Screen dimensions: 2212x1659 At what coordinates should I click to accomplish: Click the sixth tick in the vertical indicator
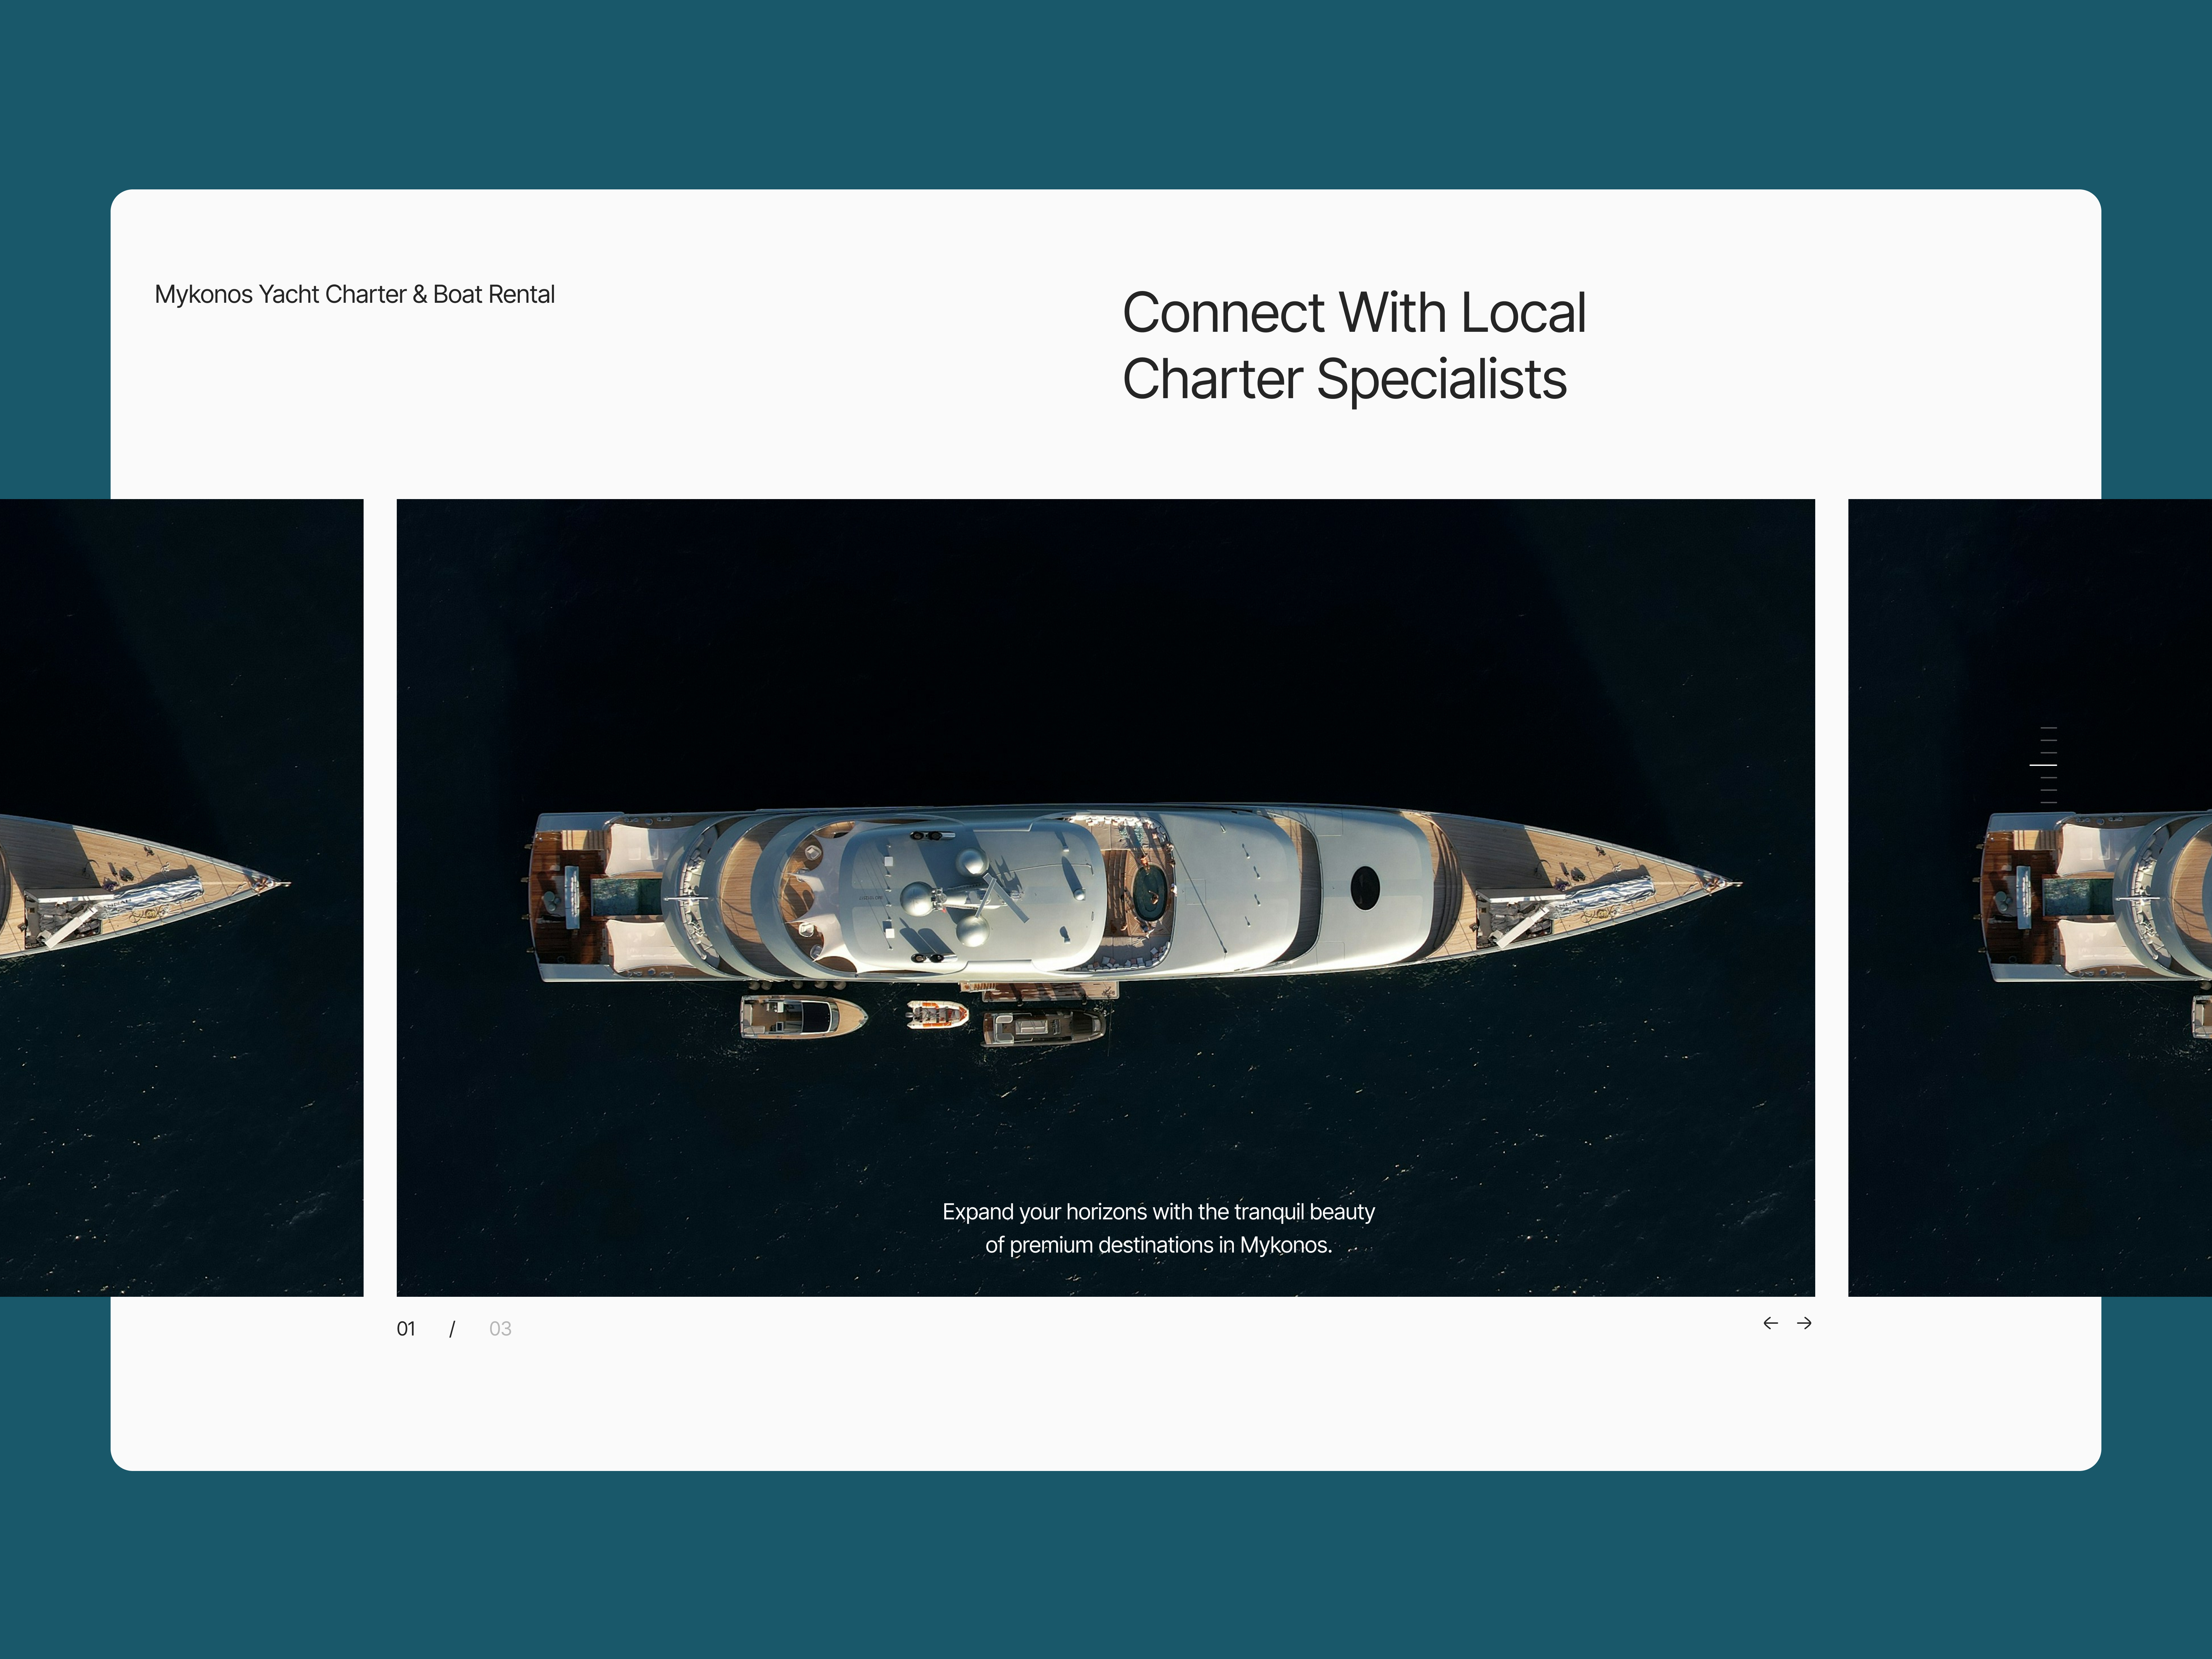pos(2049,790)
